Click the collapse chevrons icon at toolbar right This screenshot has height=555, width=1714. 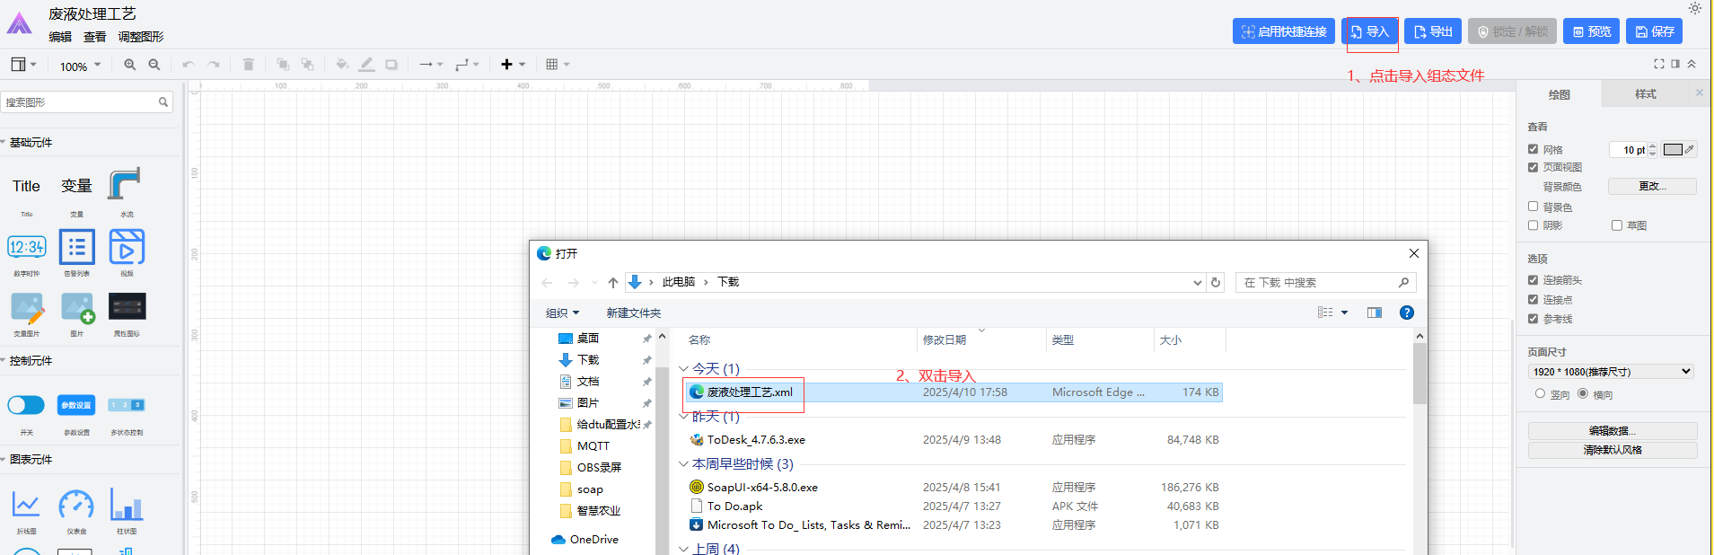[x=1692, y=64]
